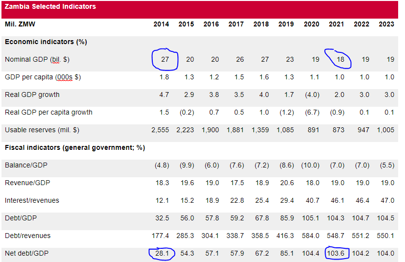Click the Debt/GDP 2014 value 32.5

pos(162,218)
